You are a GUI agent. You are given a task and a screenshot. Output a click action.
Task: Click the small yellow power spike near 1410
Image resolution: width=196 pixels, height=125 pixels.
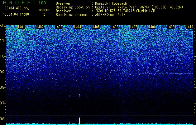click(x=190, y=123)
